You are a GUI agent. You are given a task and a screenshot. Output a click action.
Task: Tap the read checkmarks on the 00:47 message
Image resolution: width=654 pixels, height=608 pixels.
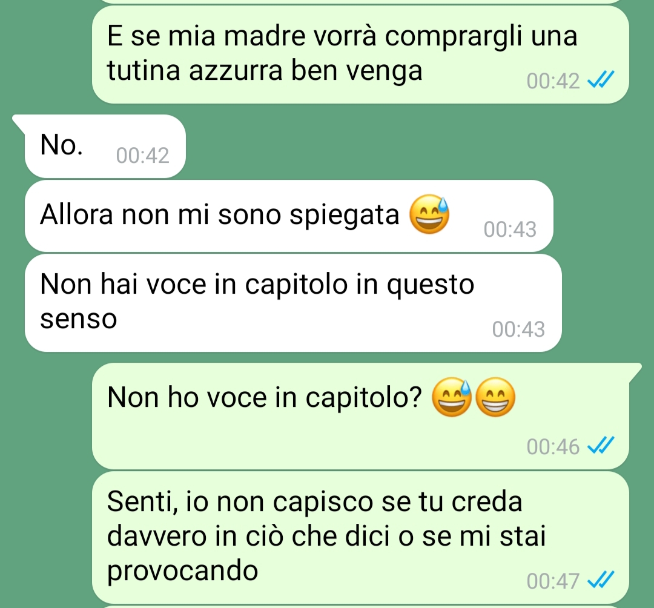click(x=601, y=580)
